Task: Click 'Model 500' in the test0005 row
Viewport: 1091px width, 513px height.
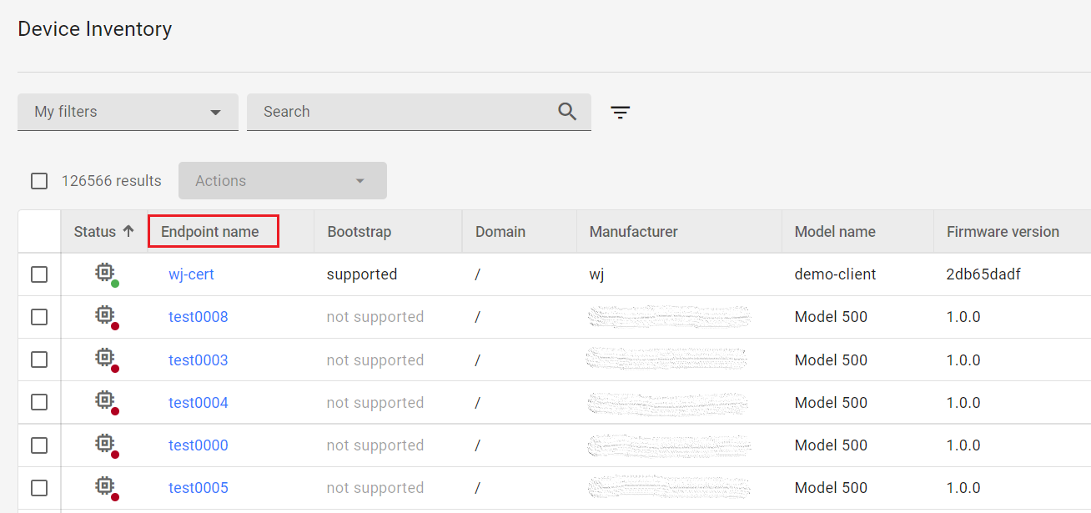Action: 831,488
